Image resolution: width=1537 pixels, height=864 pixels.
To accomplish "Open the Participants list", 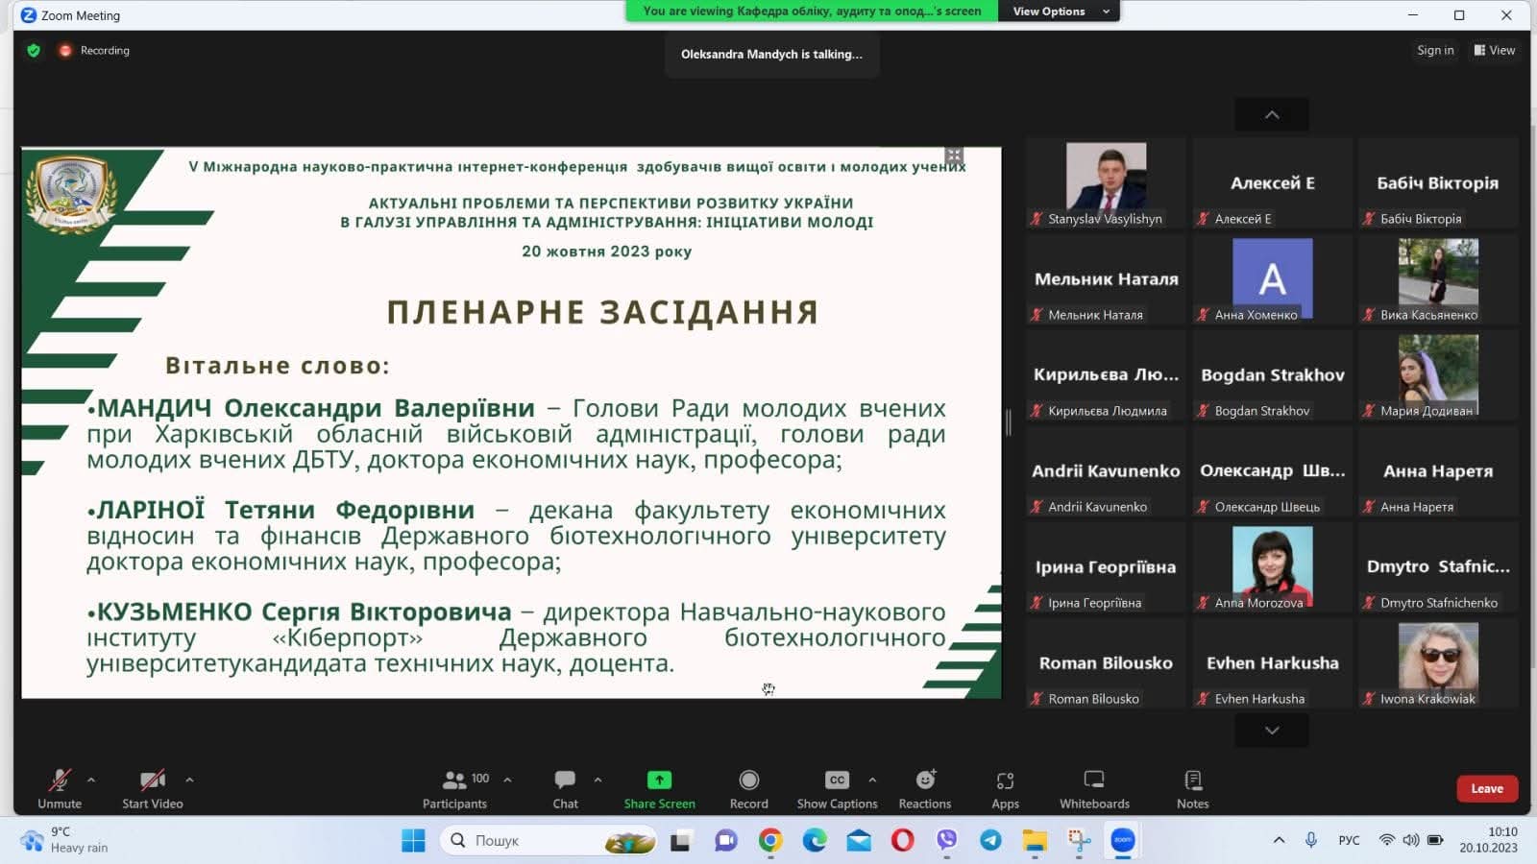I will pos(455,788).
